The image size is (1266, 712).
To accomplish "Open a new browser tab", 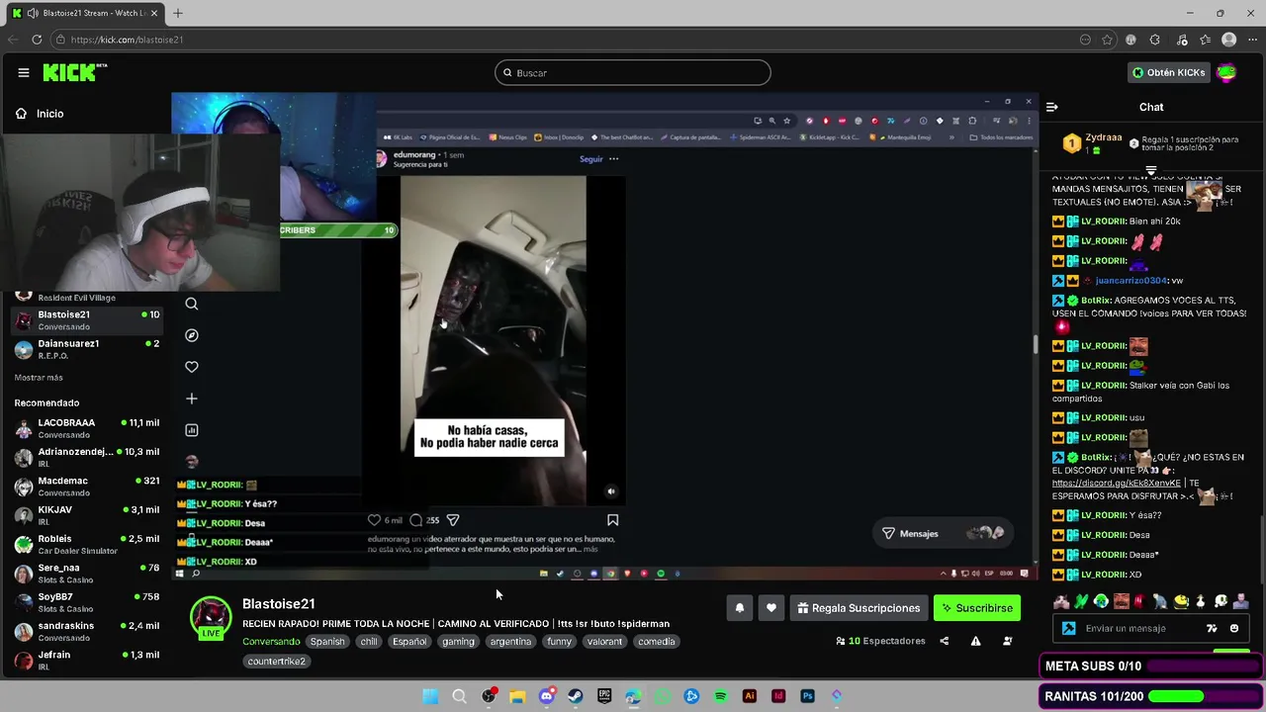I will (x=178, y=13).
